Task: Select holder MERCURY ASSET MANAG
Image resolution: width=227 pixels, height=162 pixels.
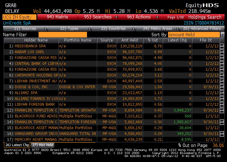Action: (36, 140)
